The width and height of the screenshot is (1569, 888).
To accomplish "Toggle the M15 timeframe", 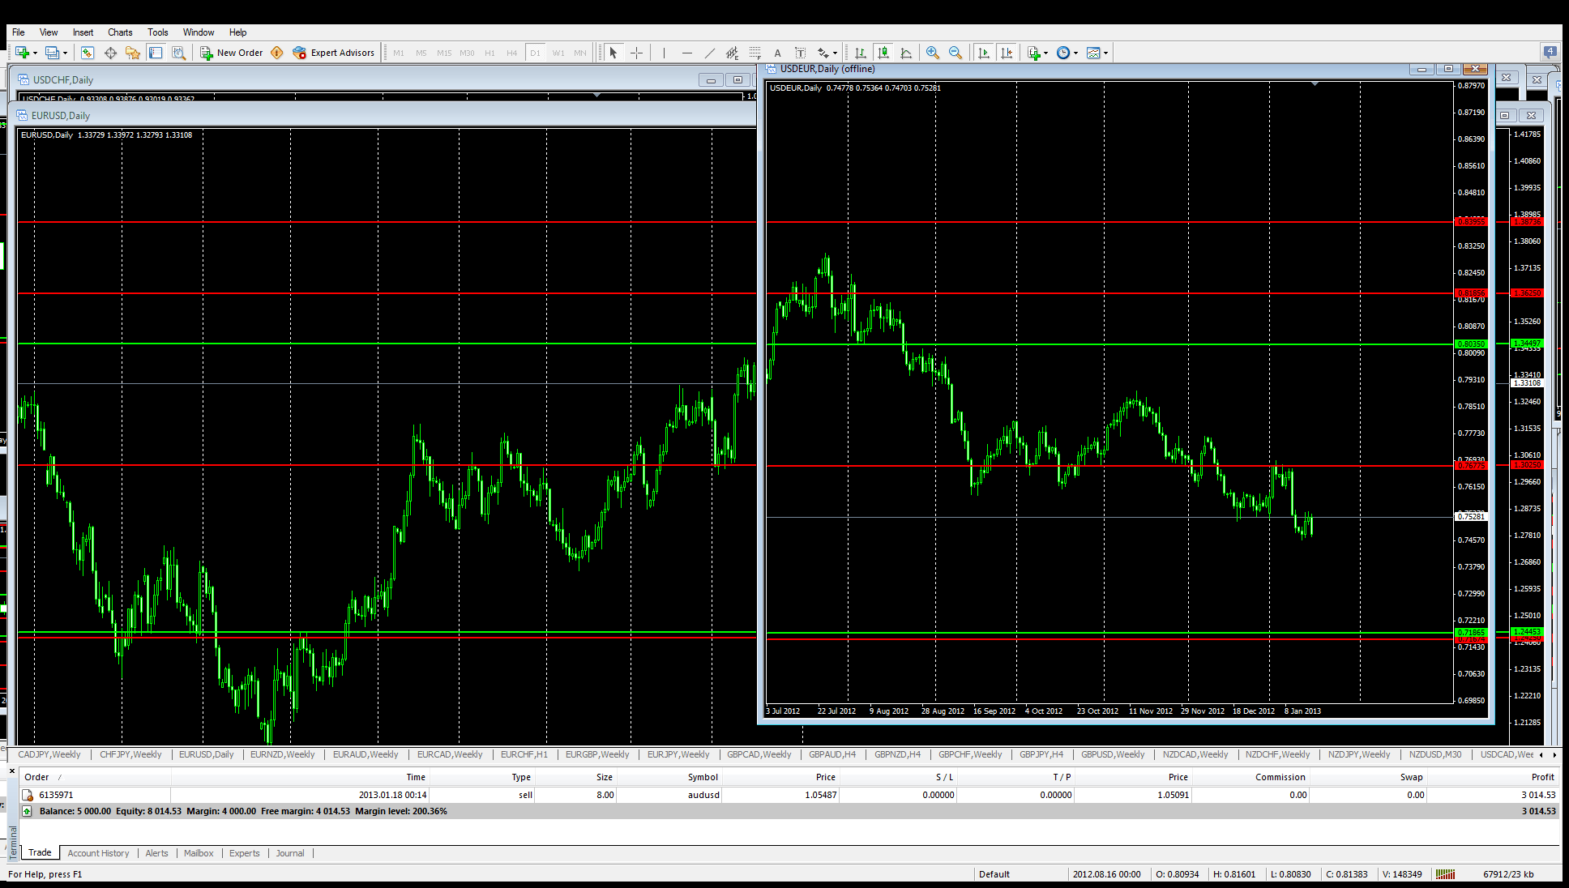I will click(444, 53).
